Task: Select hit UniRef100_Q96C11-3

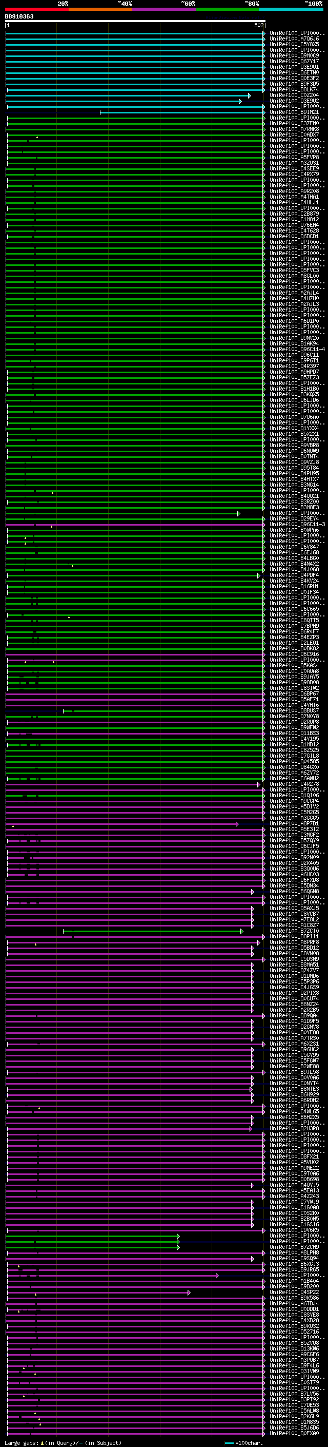Action: click(x=297, y=525)
